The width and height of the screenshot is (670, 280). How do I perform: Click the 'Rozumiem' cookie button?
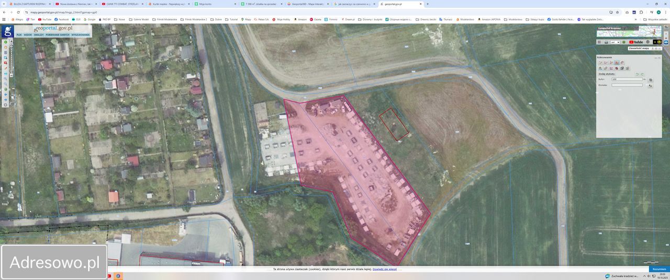659,269
